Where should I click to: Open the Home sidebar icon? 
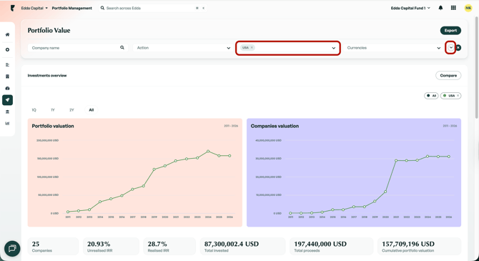pos(7,34)
